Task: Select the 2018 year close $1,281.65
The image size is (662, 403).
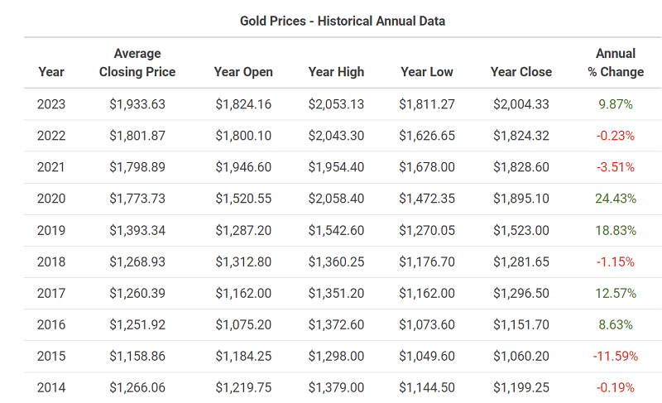Action: click(x=521, y=261)
